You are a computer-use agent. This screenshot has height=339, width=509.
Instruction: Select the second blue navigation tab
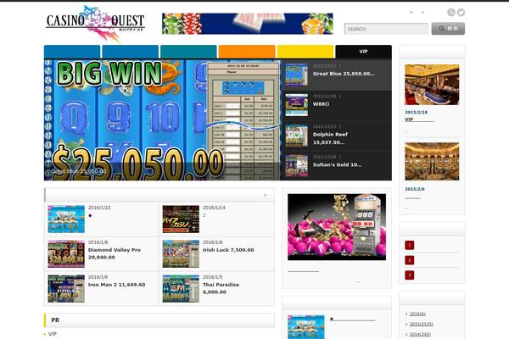(130, 52)
